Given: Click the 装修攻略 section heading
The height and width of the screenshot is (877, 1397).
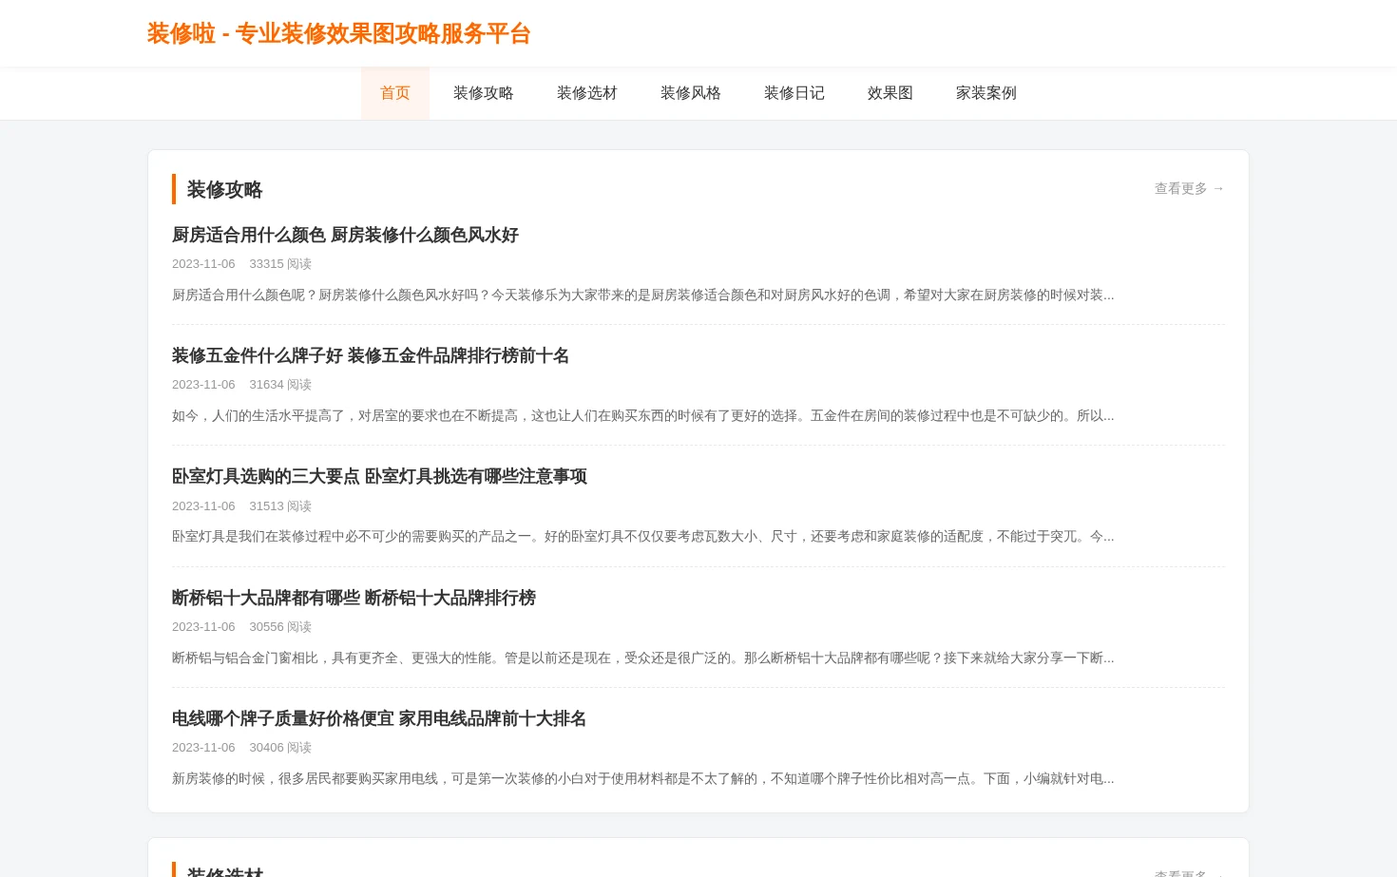Looking at the screenshot, I should pos(224,189).
